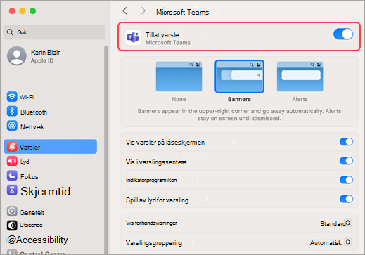Click the magnifier icon in search field
365x255 pixels.
tap(10, 32)
